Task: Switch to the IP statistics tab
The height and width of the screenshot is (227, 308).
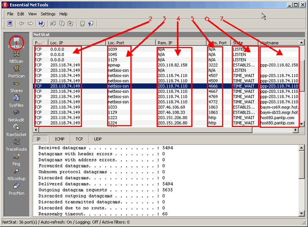Action: [40, 139]
